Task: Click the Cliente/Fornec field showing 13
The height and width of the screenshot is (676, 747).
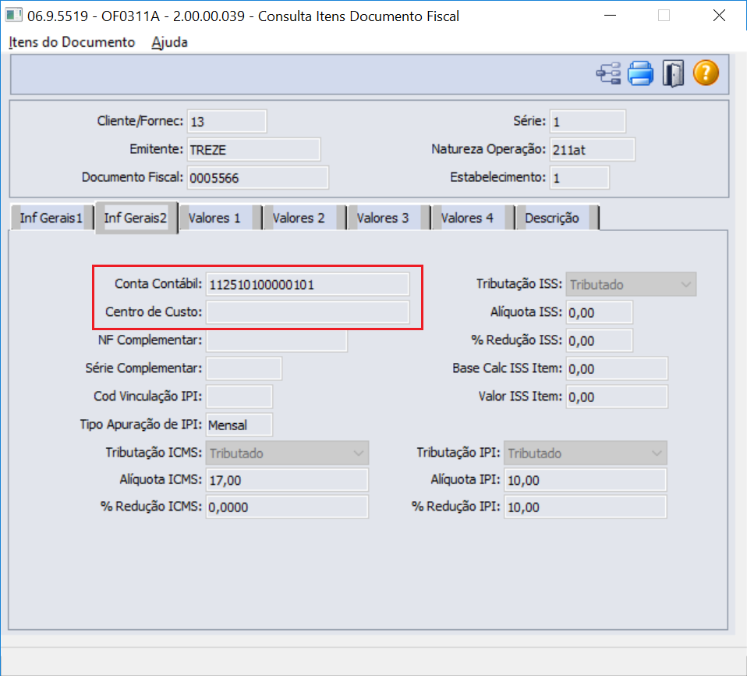Action: [227, 121]
